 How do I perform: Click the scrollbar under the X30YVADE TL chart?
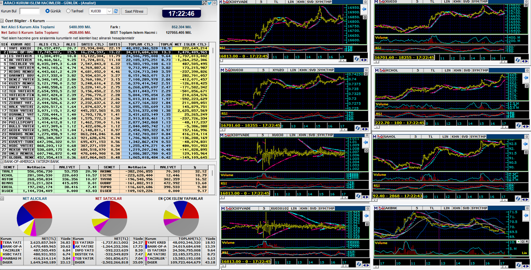point(282,60)
